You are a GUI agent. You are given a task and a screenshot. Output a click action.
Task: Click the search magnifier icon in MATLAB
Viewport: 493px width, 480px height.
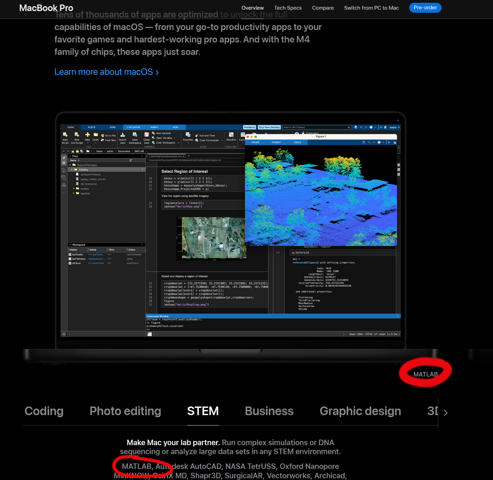tap(349, 127)
